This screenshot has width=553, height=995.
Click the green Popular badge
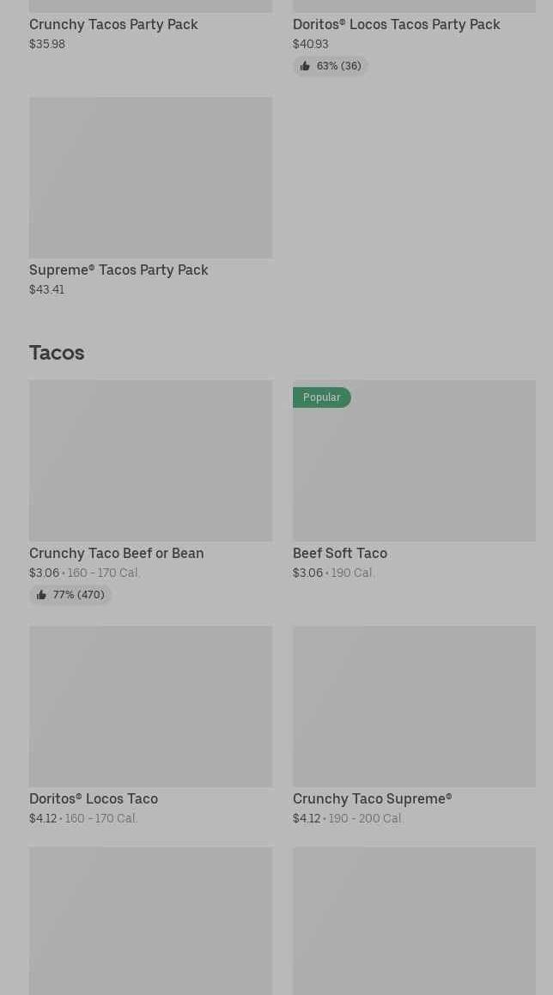(x=322, y=397)
